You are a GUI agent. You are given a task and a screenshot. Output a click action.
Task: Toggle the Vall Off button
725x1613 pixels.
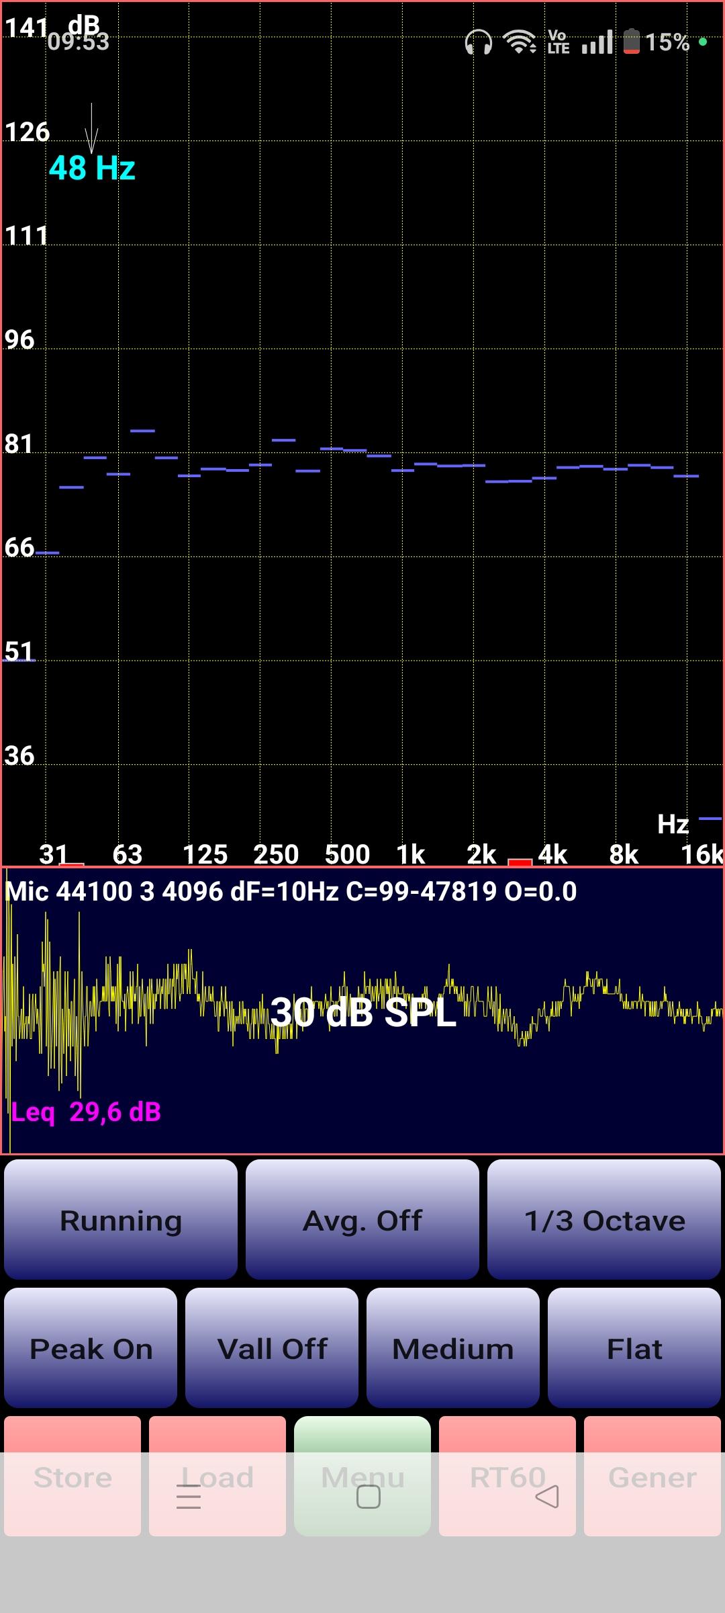pos(272,1348)
